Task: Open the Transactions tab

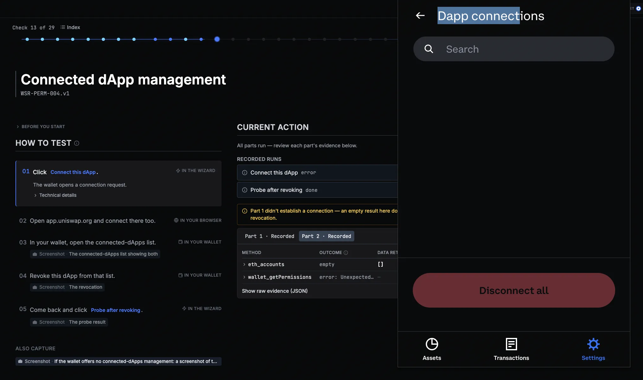Action: (511, 349)
